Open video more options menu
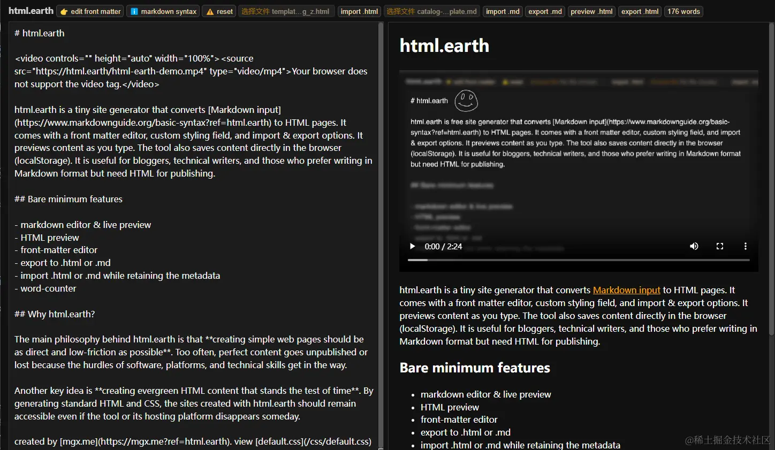 click(745, 246)
